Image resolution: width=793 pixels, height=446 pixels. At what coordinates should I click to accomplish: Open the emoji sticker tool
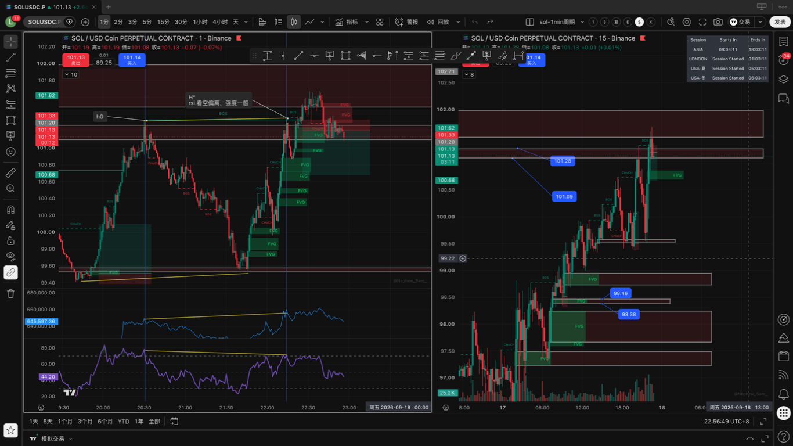coord(10,152)
